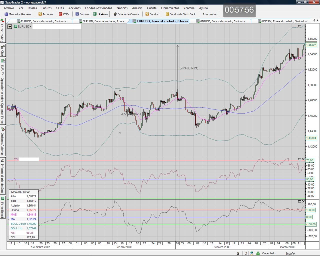Viewport: 320px width, 256px height.
Task: Maximize the CCI indicator panel
Action: click(300, 201)
